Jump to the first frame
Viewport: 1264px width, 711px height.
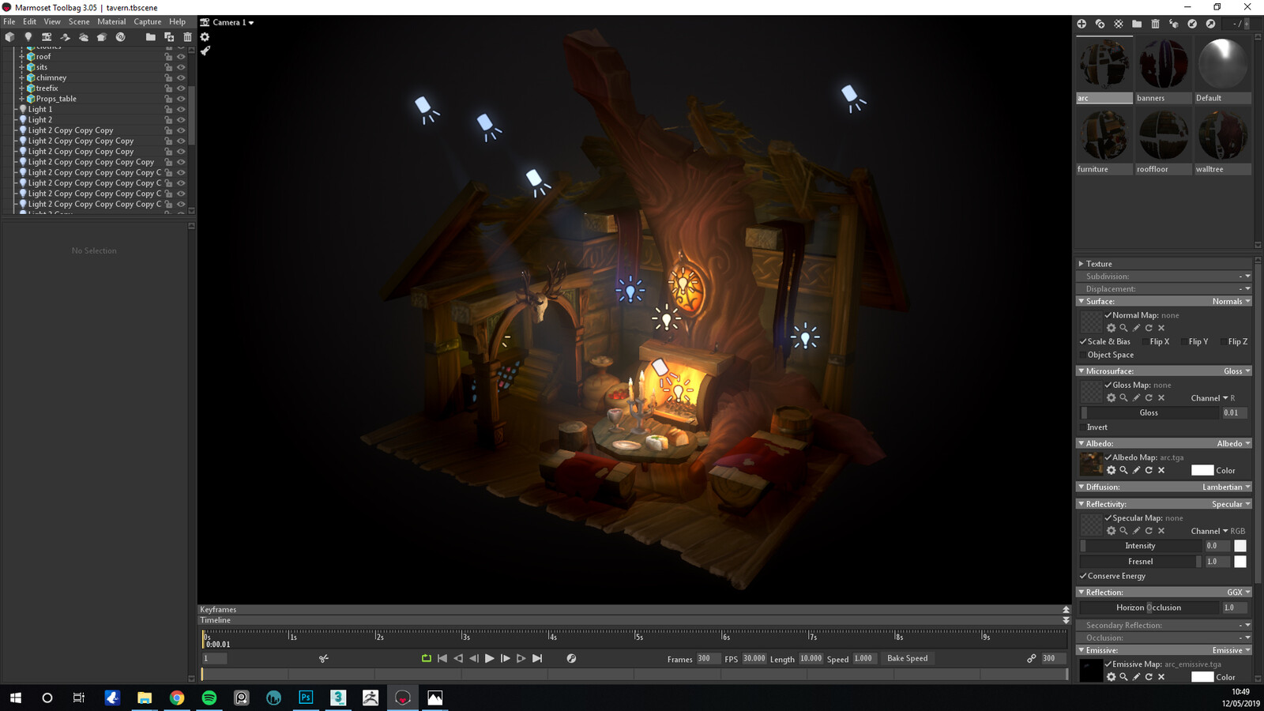442,658
